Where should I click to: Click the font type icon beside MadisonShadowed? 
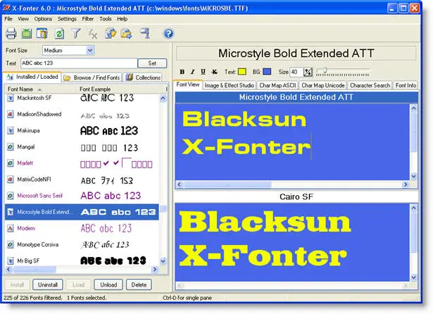point(11,114)
